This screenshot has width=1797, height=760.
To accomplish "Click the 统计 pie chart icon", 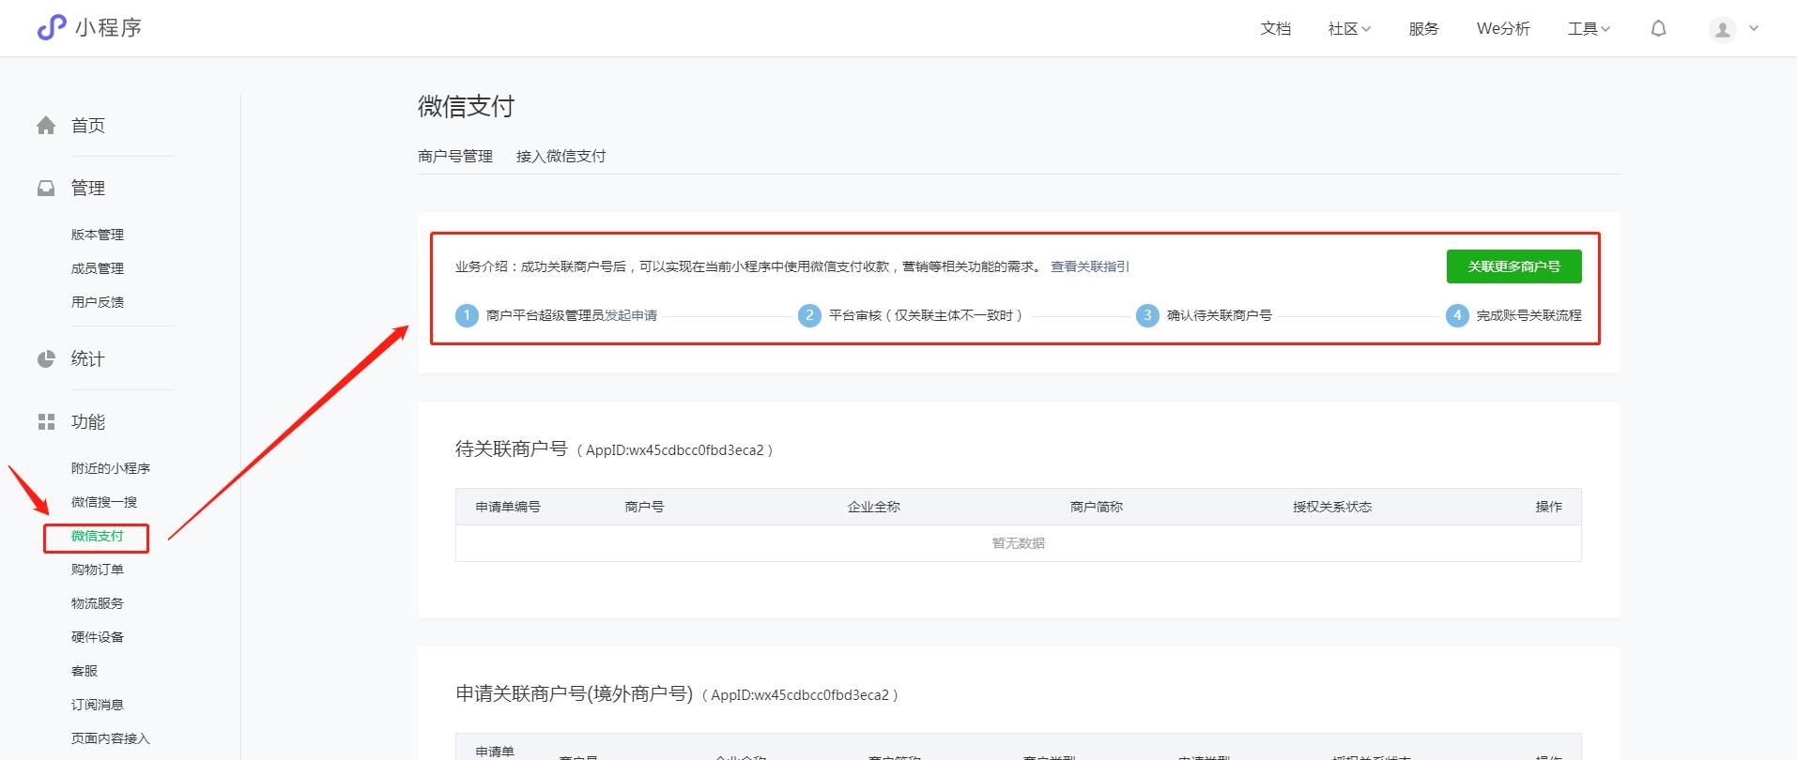I will pos(46,358).
